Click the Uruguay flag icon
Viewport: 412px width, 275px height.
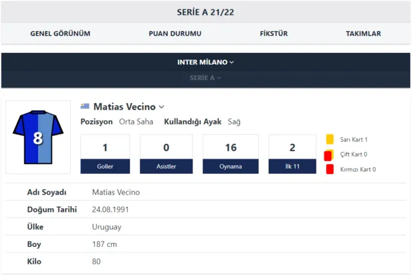coord(85,106)
